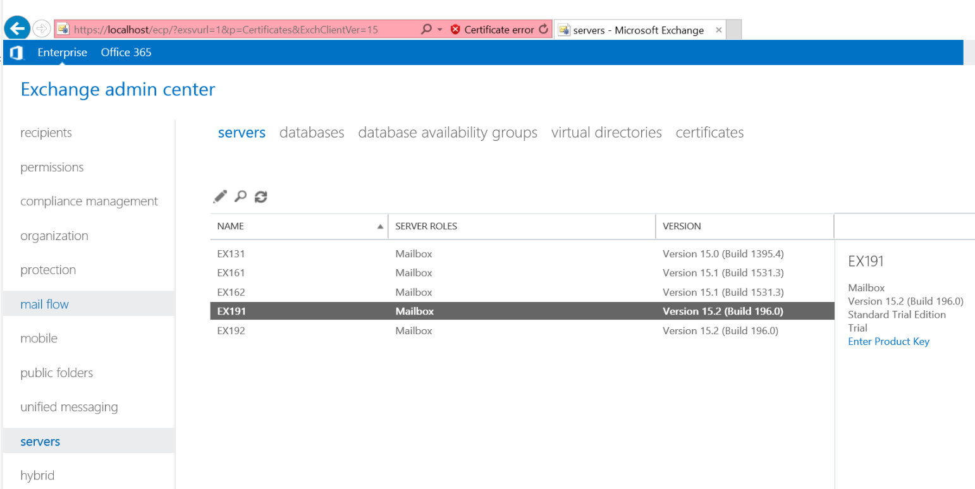Go to permissions in the left navigation
The width and height of the screenshot is (975, 489).
[52, 167]
